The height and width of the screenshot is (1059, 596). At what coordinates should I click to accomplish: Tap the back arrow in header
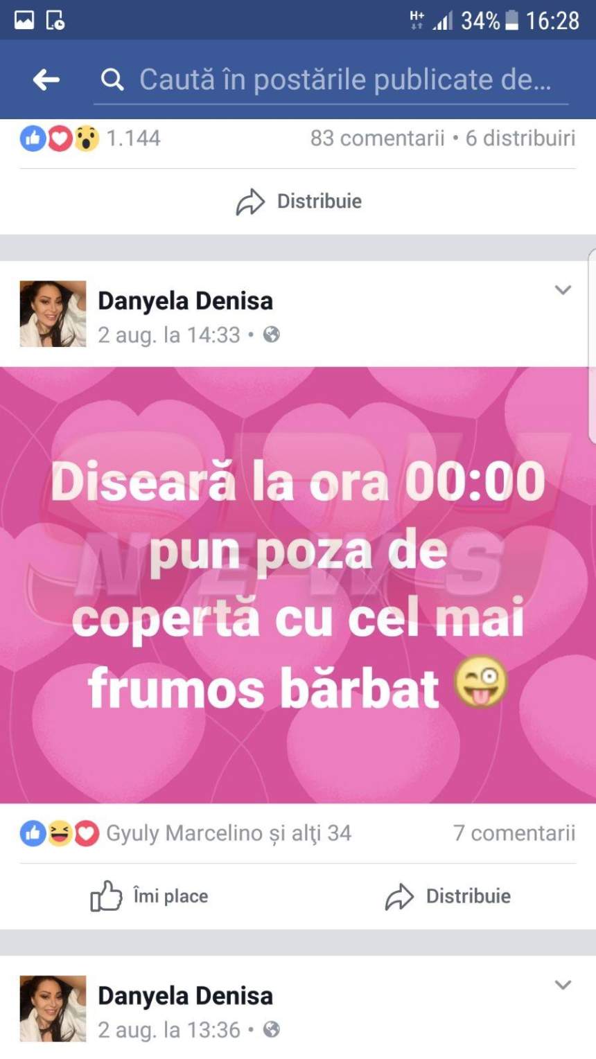[46, 80]
